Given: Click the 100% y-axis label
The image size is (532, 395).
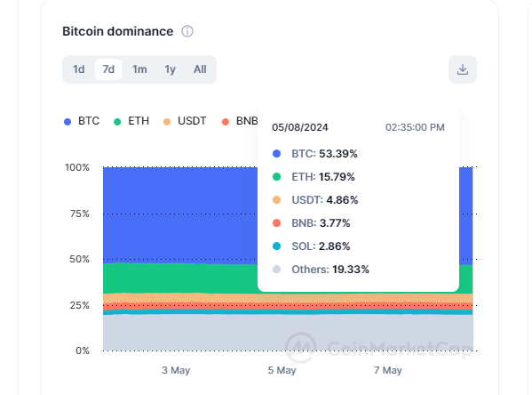Looking at the screenshot, I should point(77,167).
